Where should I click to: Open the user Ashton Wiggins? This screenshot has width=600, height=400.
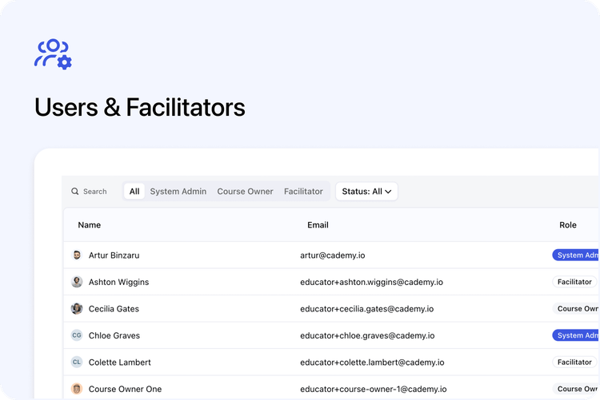[x=119, y=282]
